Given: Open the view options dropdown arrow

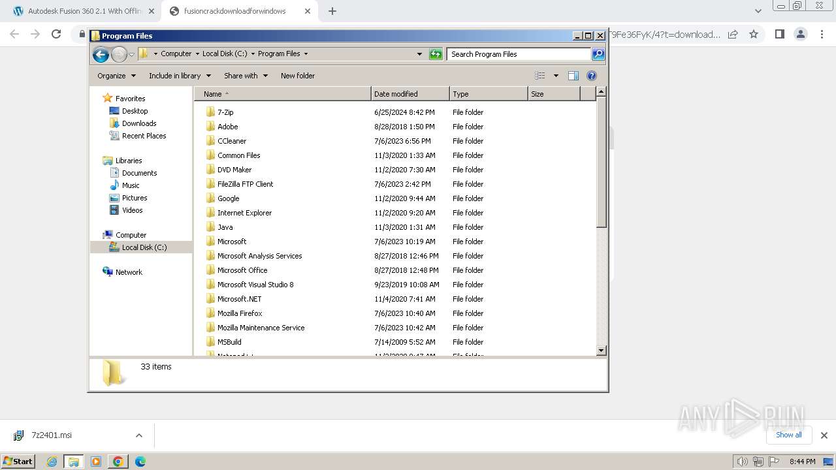Looking at the screenshot, I should tap(556, 76).
